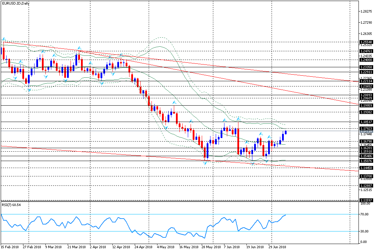Select the 1.20609 price level label
377x251 pixels.
click(366, 98)
